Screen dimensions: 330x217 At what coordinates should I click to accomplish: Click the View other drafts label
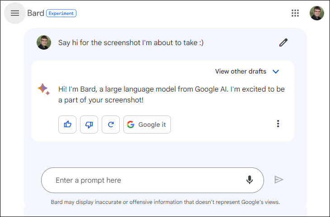[x=240, y=71]
